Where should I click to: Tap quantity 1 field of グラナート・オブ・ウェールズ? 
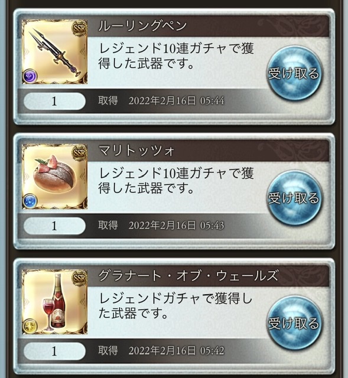pos(54,351)
